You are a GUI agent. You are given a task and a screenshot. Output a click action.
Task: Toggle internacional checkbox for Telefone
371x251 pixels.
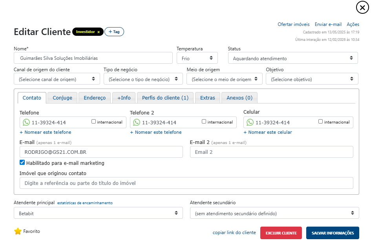click(x=93, y=122)
